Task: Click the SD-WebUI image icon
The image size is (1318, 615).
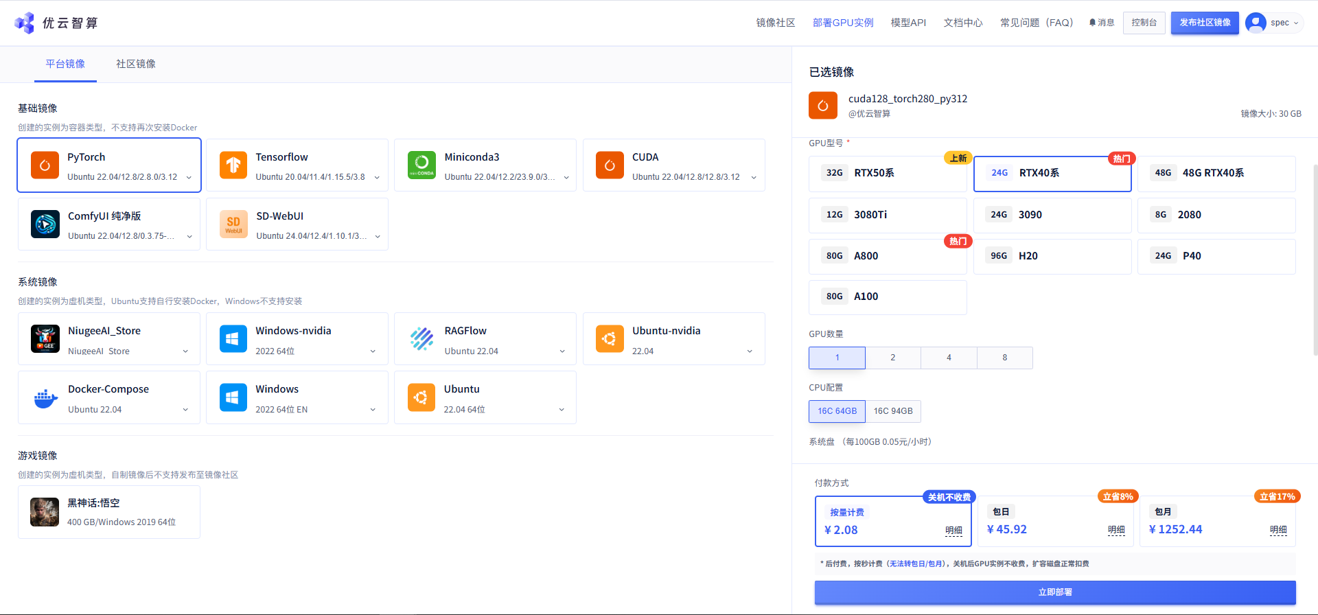Action: tap(233, 224)
